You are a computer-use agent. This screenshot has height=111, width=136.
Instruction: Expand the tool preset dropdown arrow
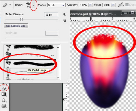coord(10,5)
